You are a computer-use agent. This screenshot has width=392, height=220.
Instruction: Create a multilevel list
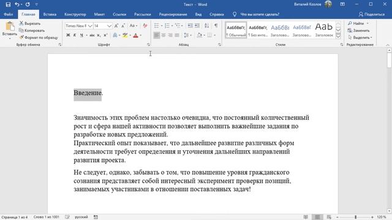click(178, 26)
